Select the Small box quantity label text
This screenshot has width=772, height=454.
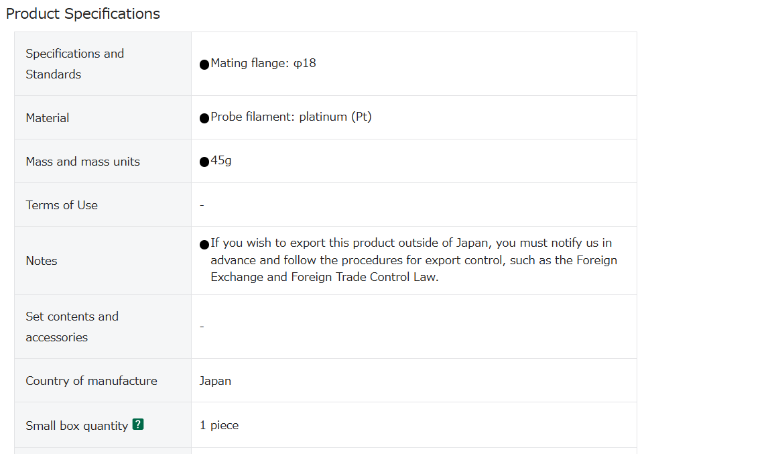[x=77, y=425]
